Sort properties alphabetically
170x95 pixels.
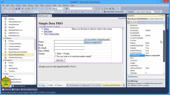[x=132, y=22]
